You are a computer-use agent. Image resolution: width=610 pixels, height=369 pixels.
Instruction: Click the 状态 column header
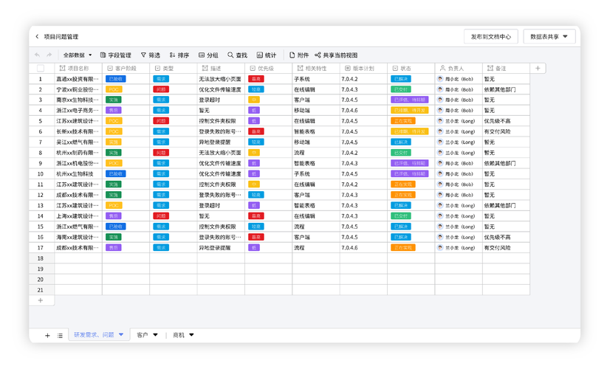tap(411, 68)
